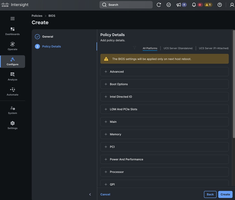Image resolution: width=235 pixels, height=200 pixels.
Task: Collapse the steps panel with chevron
Action: coord(90,194)
